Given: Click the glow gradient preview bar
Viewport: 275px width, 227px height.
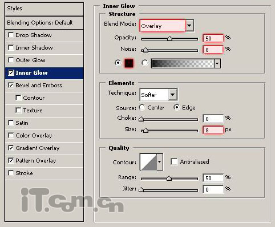Looking at the screenshot, I should click(x=183, y=63).
